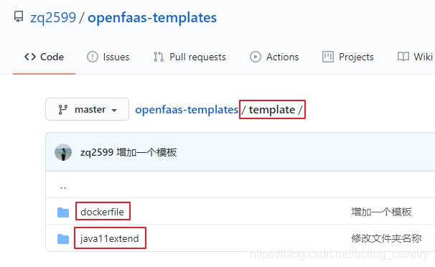The width and height of the screenshot is (435, 267).
Task: Click the java11extend folder icon
Action: pyautogui.click(x=63, y=239)
